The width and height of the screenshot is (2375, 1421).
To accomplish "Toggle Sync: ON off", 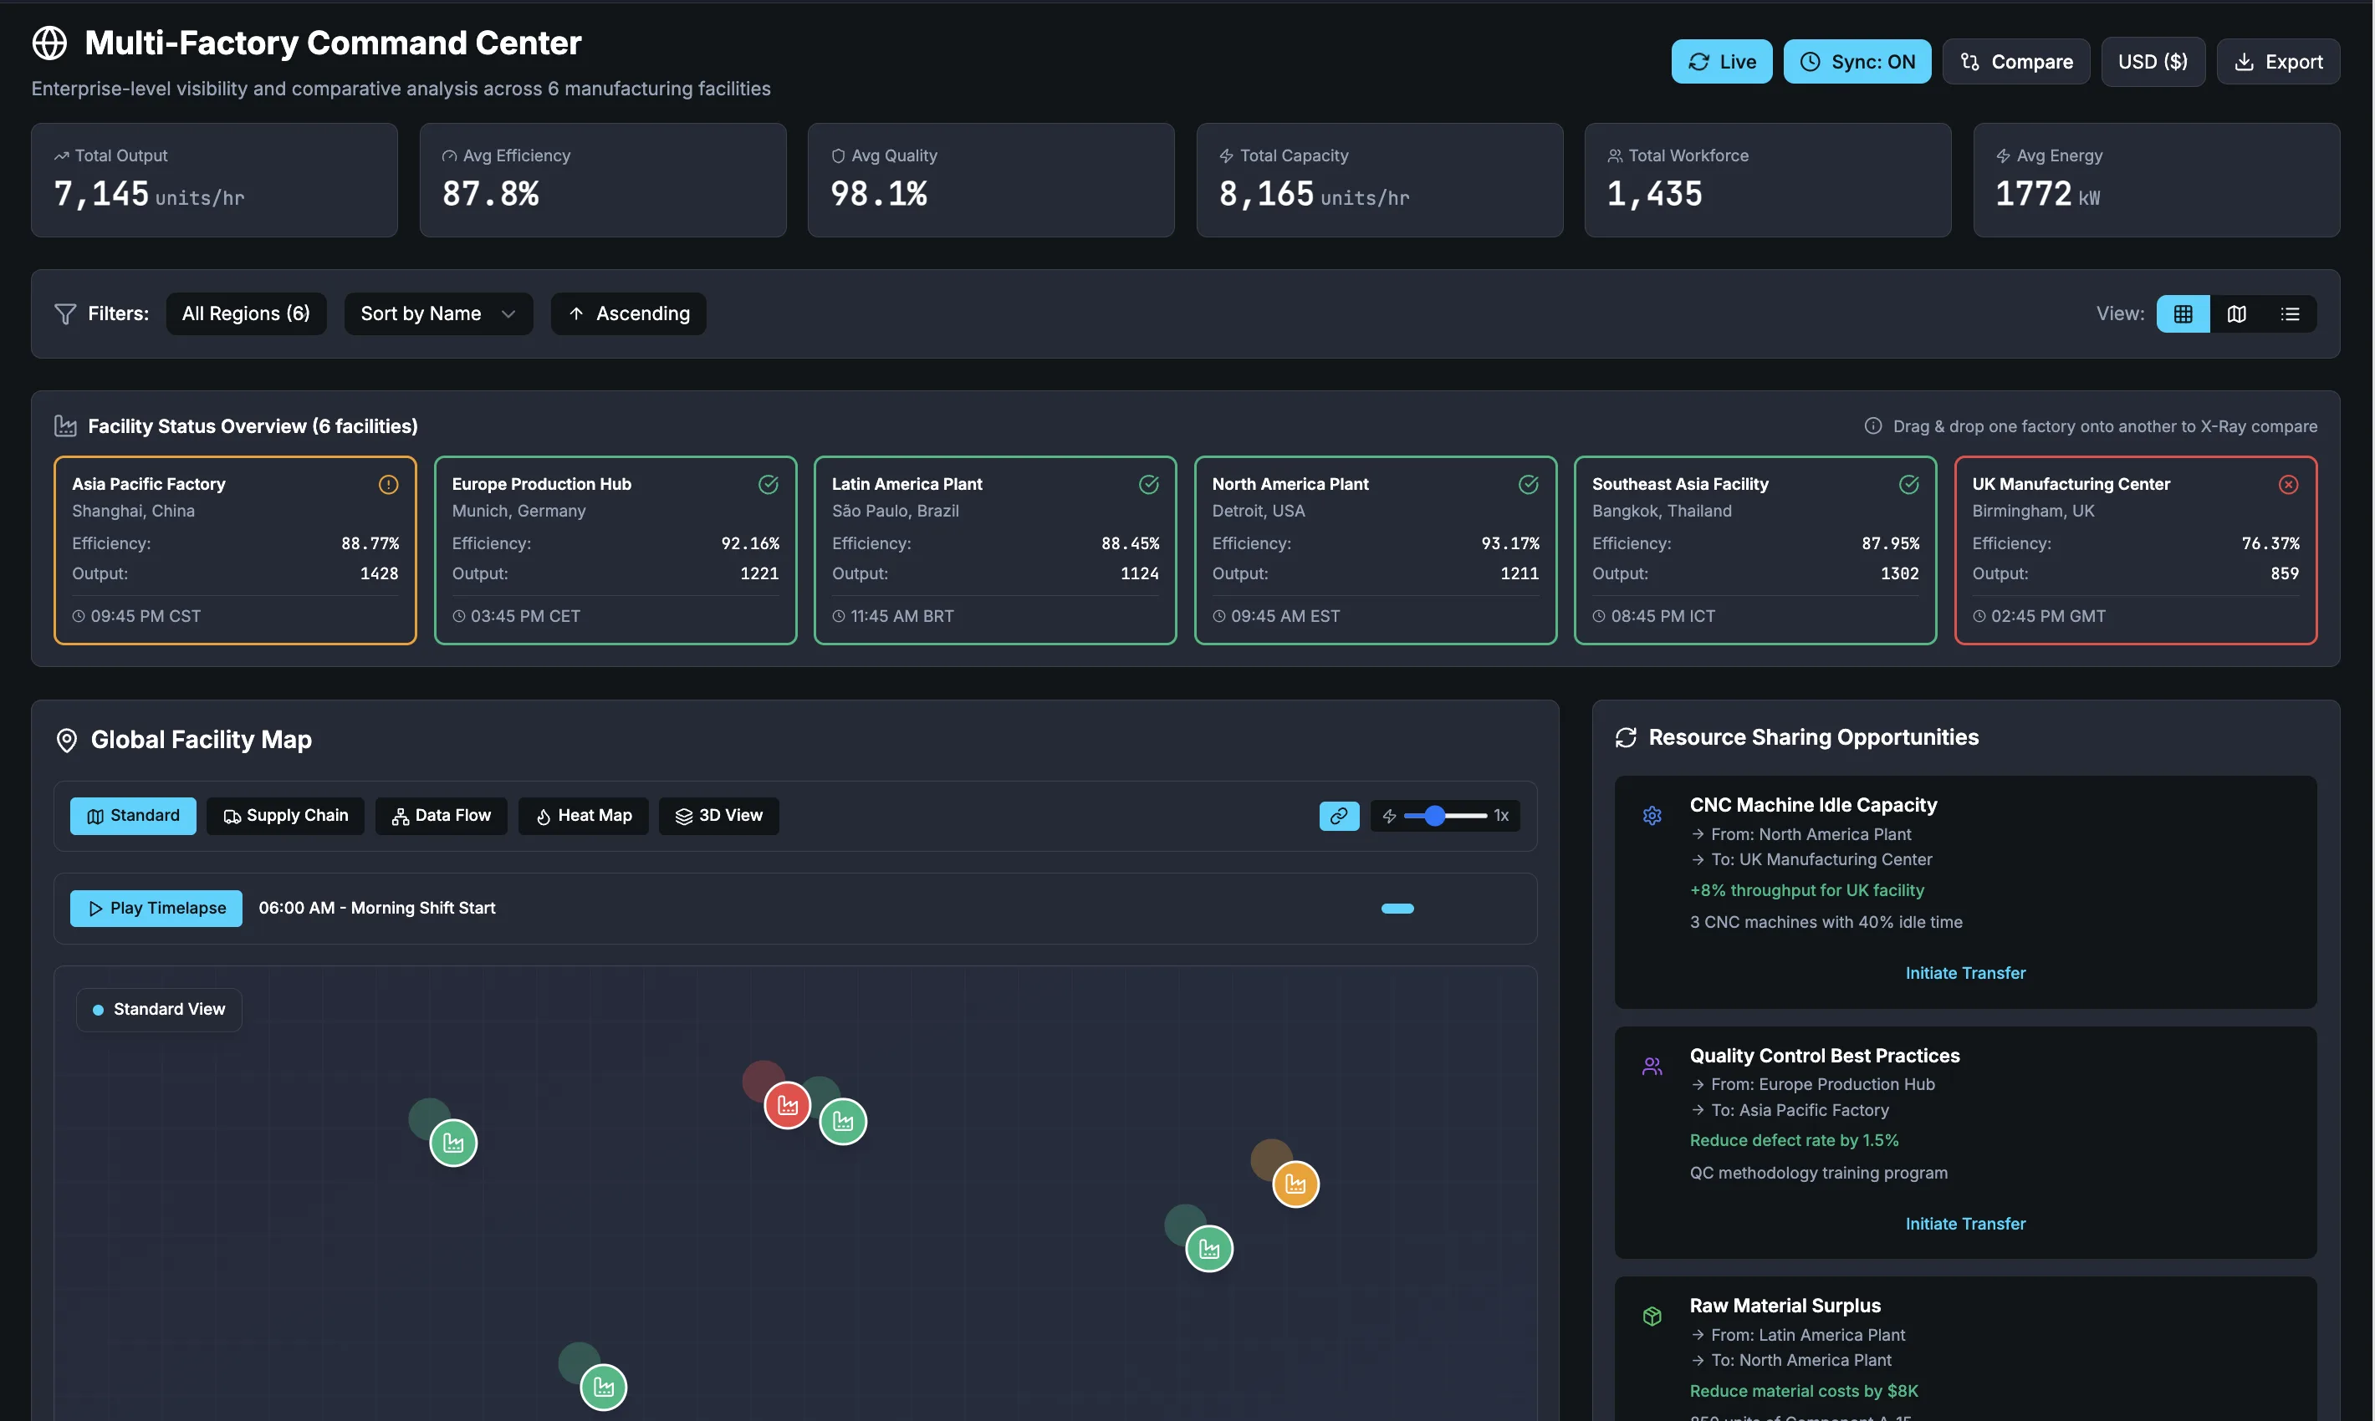I will click(1857, 61).
